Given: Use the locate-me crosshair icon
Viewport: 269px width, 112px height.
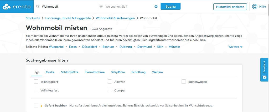Looking at the screenshot, I should 156,7.
